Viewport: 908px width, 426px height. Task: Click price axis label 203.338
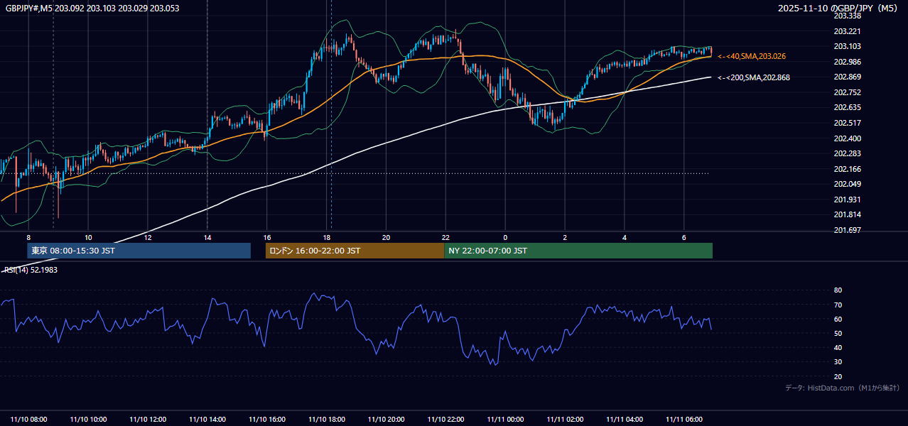847,16
